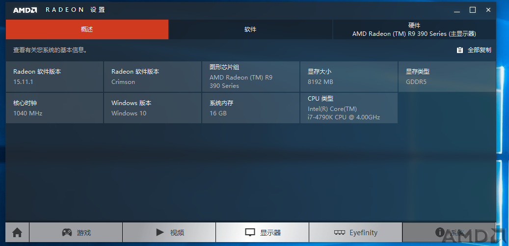Select the 系统内存 16 GB tile

pos(251,108)
